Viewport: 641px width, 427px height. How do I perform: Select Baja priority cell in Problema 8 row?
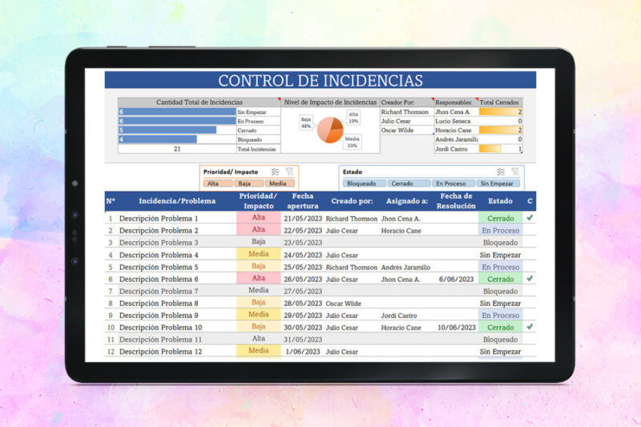[258, 302]
